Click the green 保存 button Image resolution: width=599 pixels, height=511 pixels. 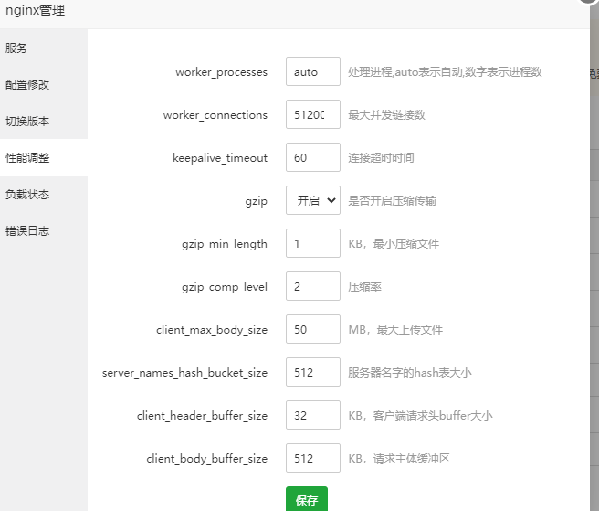307,499
